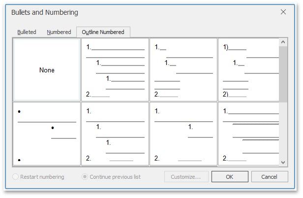Click Cancel to dismiss the dialog
The image size is (303, 198).
269,177
